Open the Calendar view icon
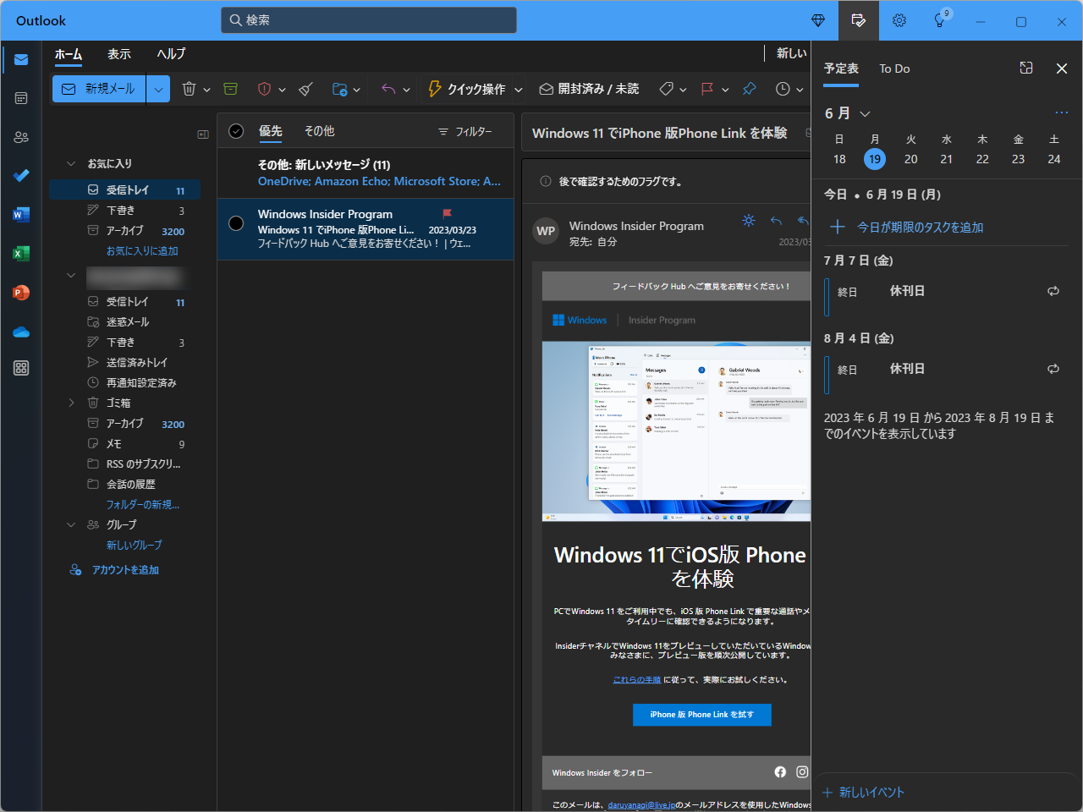This screenshot has width=1083, height=812. pos(20,98)
